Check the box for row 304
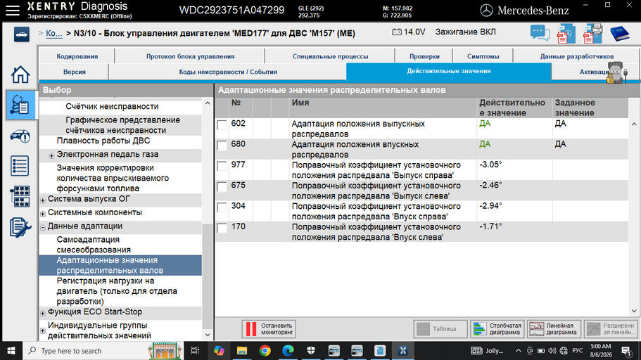 pos(222,207)
